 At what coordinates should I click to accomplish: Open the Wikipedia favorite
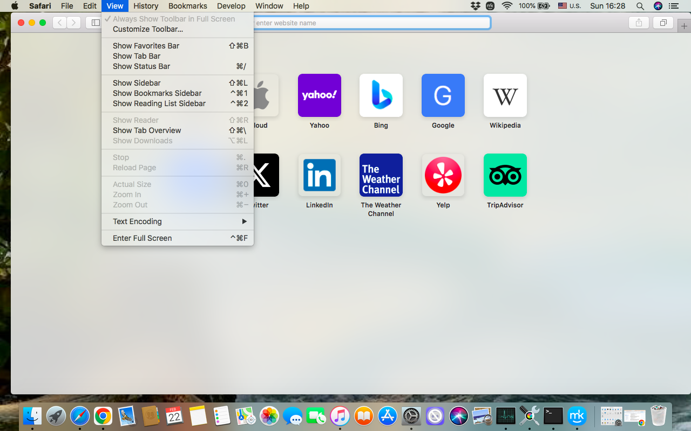505,95
